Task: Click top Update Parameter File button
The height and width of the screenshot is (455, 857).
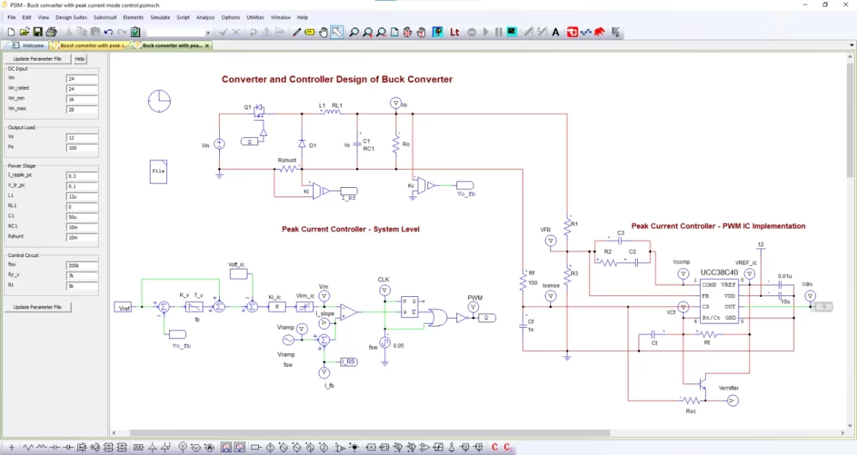Action: coord(38,58)
